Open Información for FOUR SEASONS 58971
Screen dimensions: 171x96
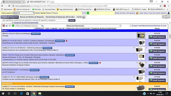(x=34, y=70)
